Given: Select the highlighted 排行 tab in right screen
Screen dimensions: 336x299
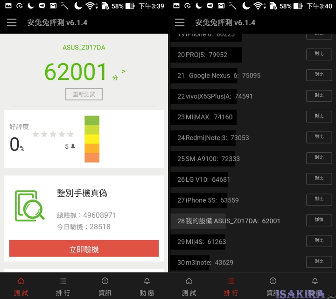Looking at the screenshot, I should coord(231,286).
